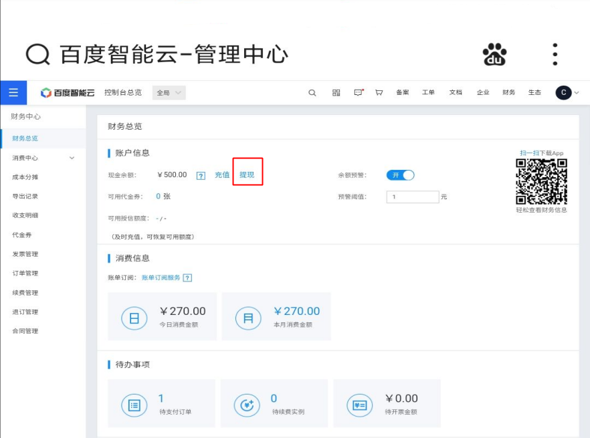Viewport: 590px width, 438px height.
Task: Click the pending renewal instances icon
Action: [247, 405]
